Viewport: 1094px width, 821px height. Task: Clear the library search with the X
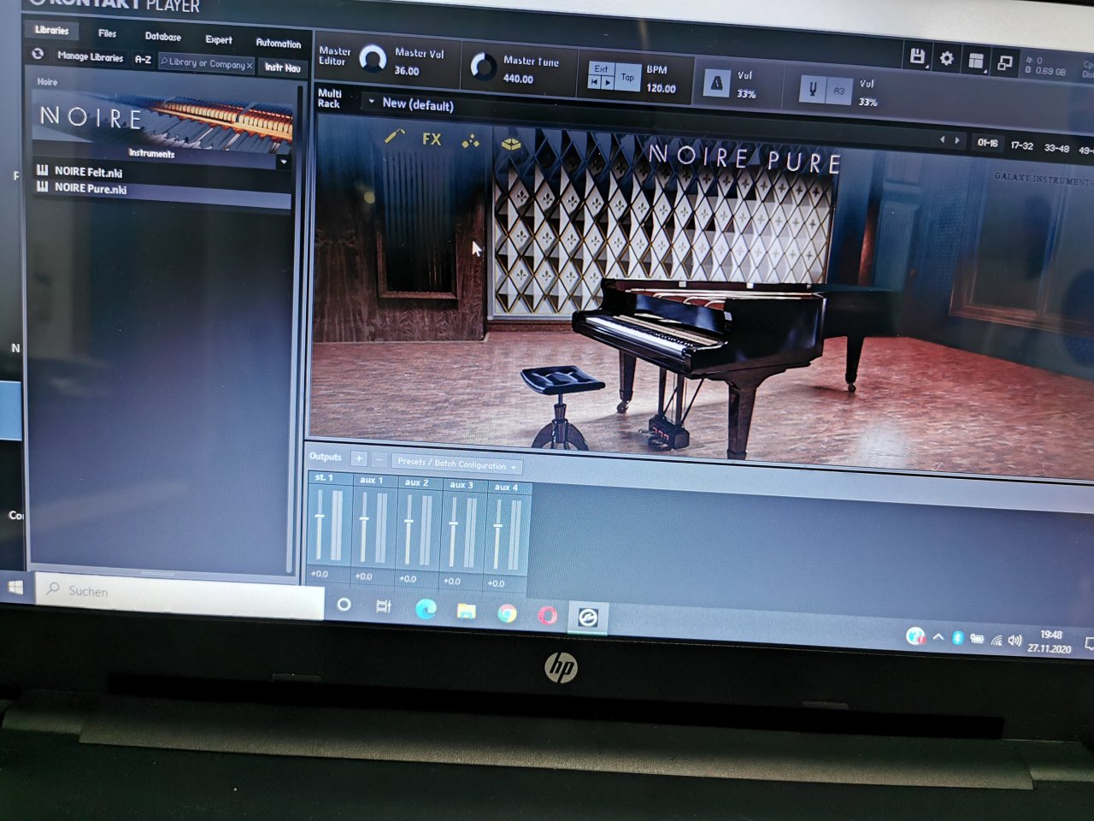250,65
